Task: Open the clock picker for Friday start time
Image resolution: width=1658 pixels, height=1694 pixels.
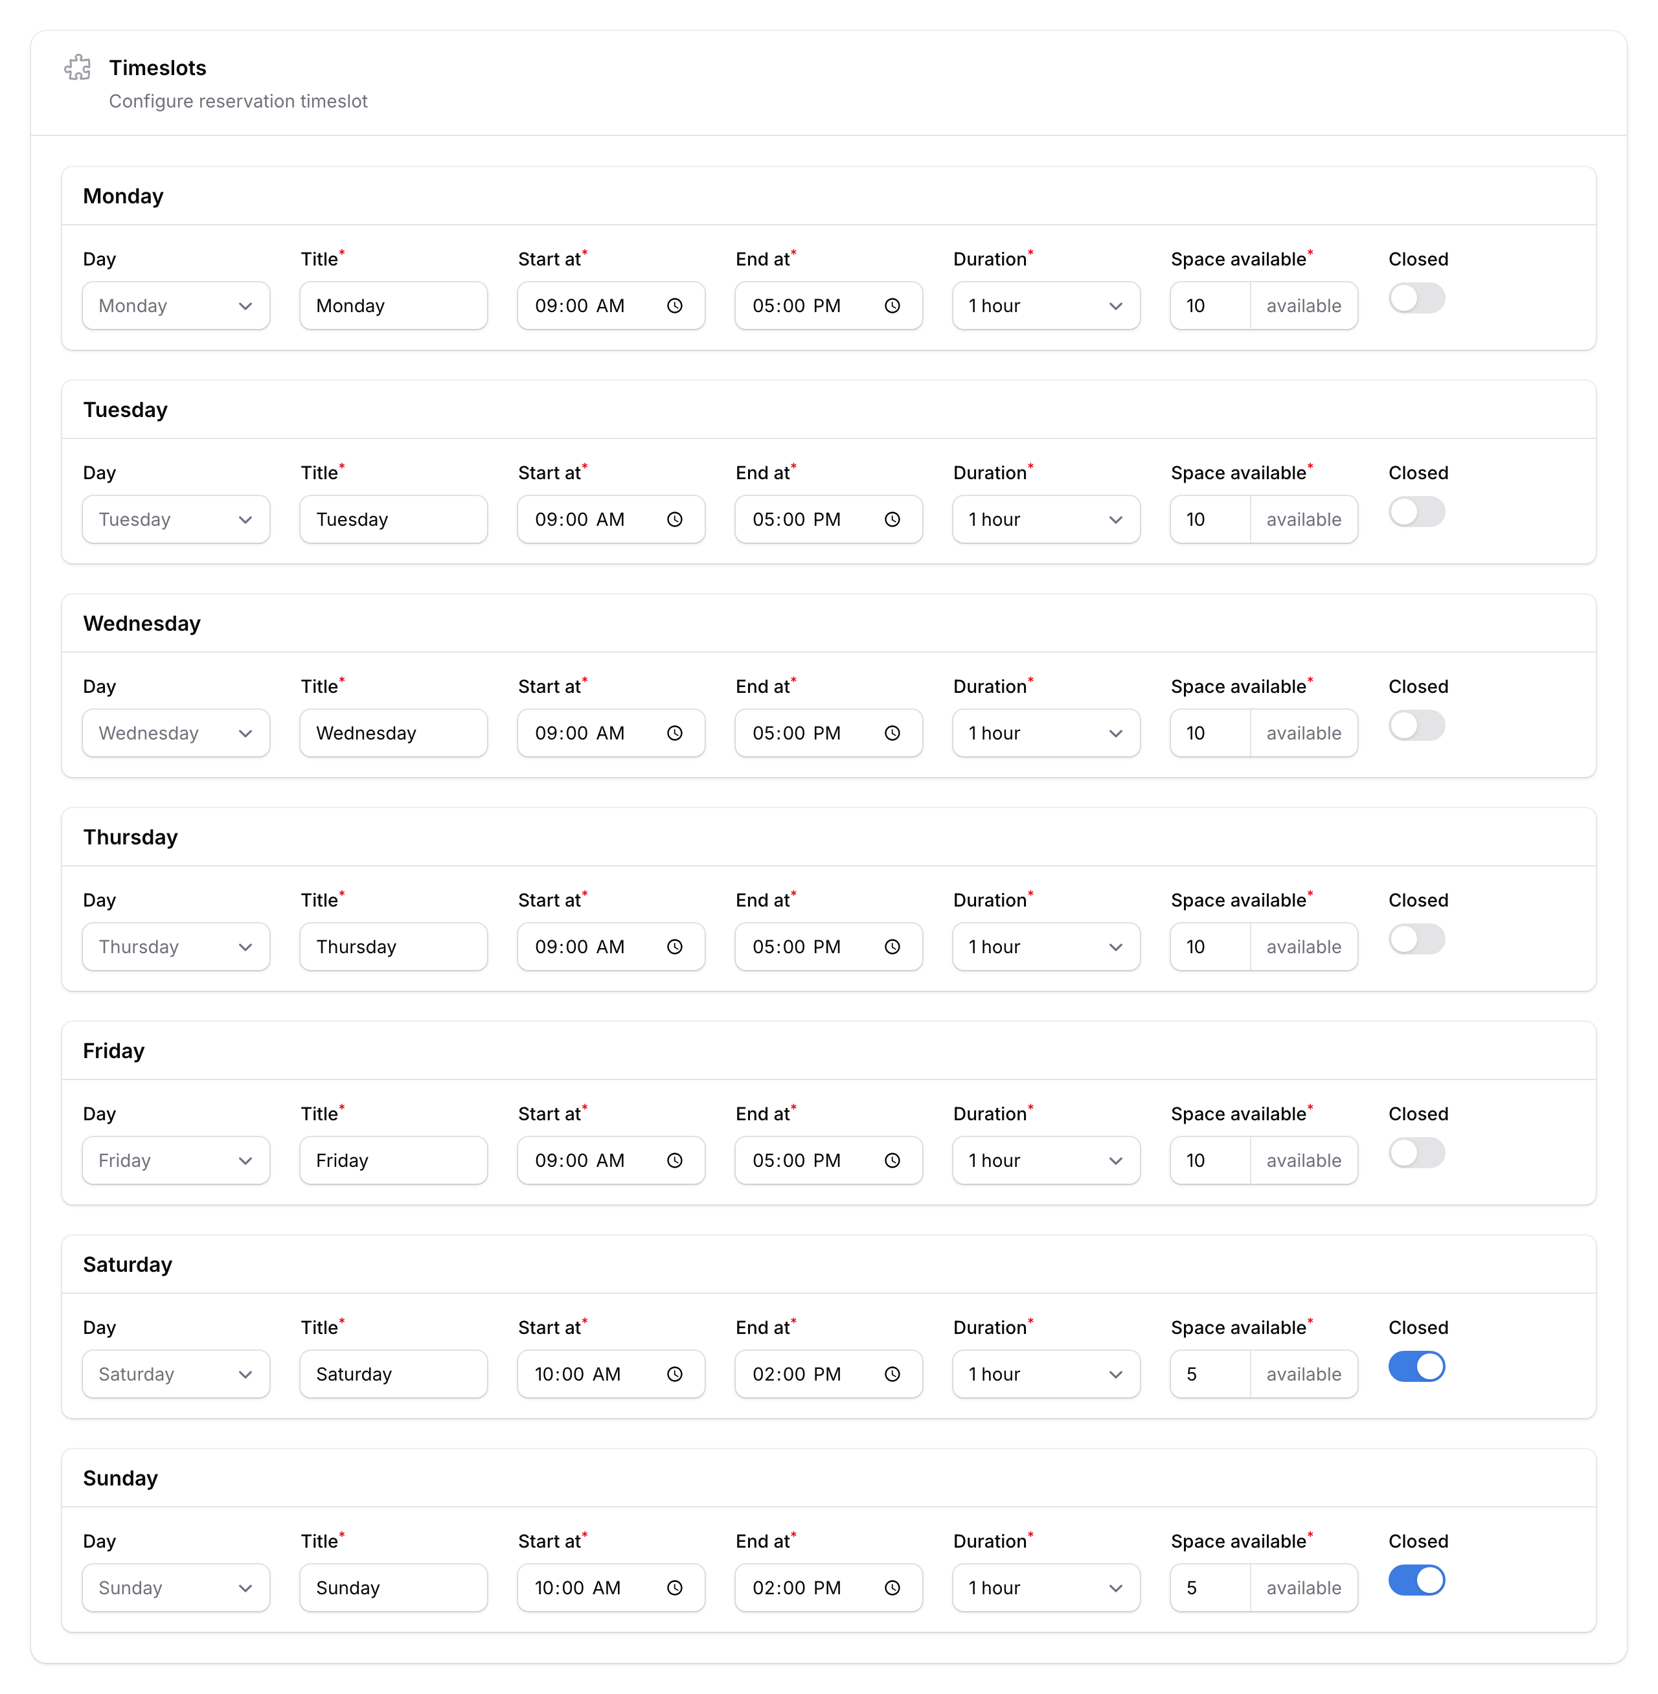Action: coord(675,1160)
